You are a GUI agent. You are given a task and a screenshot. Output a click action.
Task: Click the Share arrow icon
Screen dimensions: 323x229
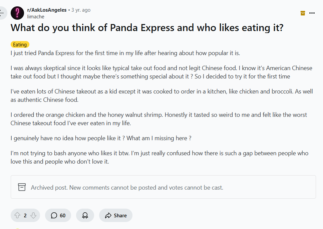108,215
